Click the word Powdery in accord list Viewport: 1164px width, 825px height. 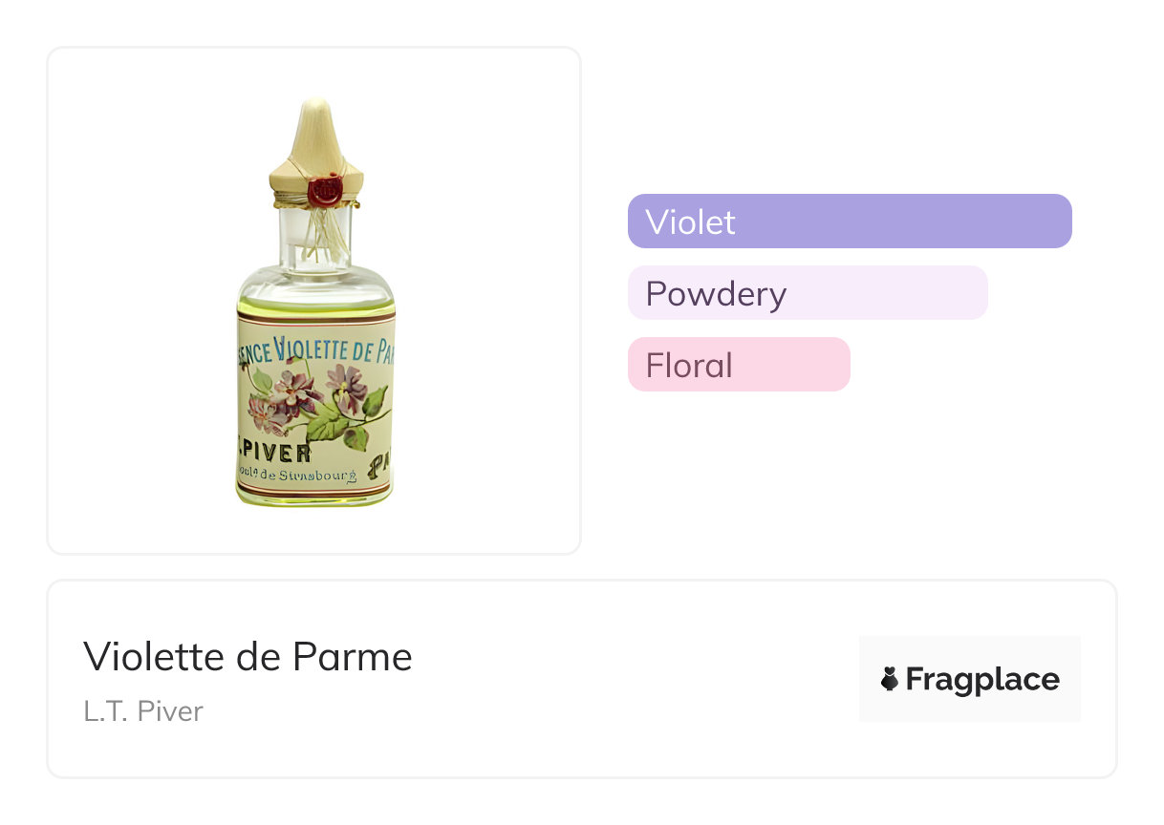click(x=716, y=294)
